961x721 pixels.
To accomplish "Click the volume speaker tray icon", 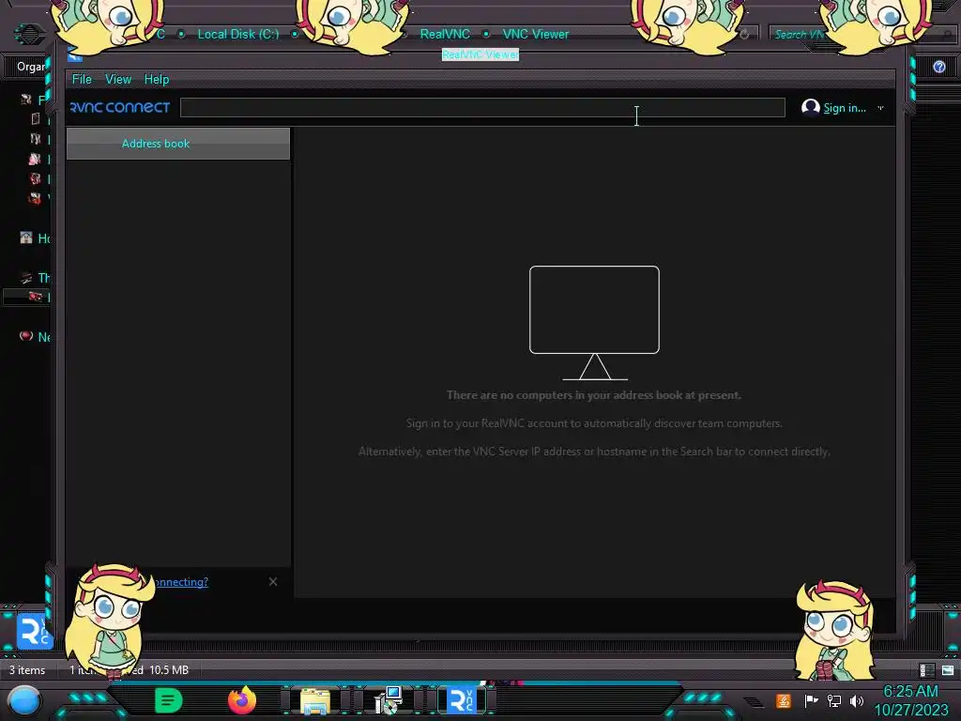I will (x=857, y=700).
